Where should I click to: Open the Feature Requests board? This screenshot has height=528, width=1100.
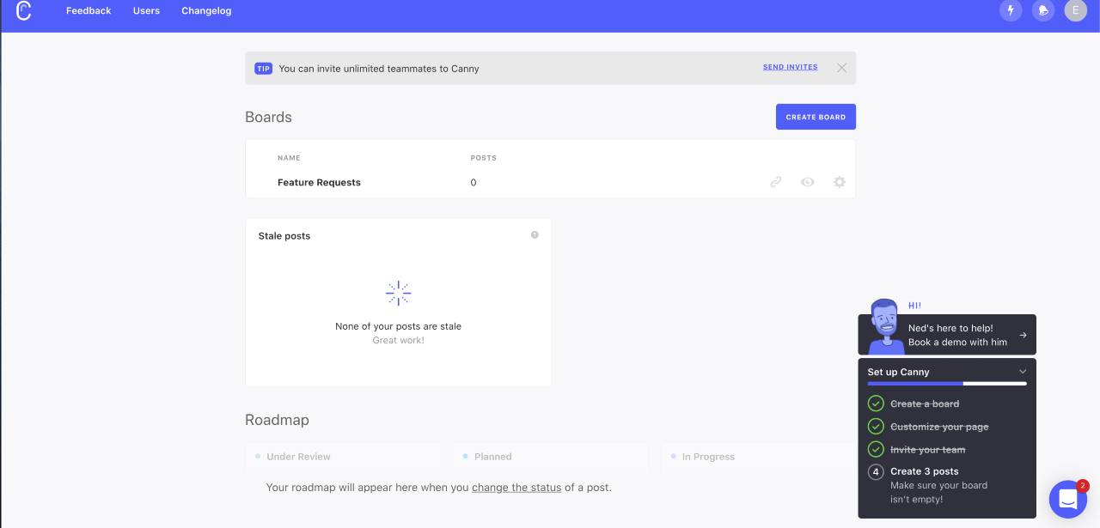click(x=319, y=182)
